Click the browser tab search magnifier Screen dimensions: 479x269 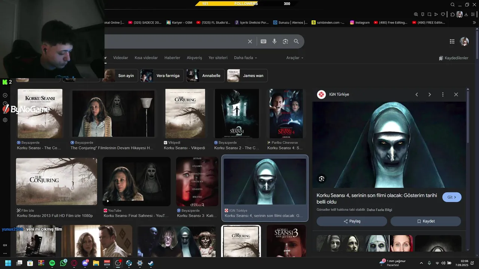452,4
